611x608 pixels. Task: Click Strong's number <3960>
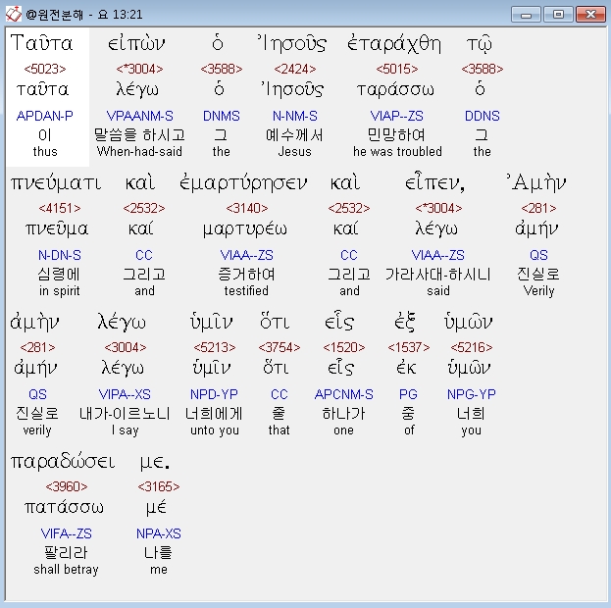point(67,486)
